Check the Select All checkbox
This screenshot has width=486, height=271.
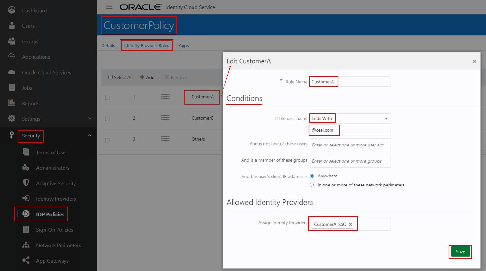click(111, 77)
